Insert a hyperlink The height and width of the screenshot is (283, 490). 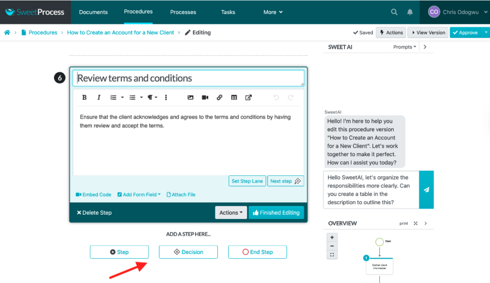click(x=219, y=98)
